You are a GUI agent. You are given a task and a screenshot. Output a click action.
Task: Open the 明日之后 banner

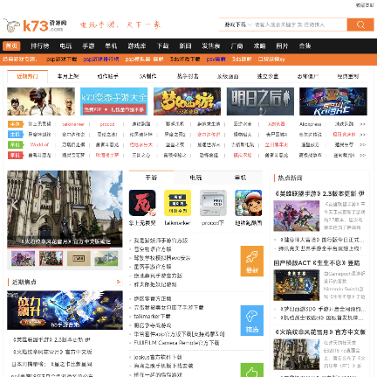tap(260, 101)
